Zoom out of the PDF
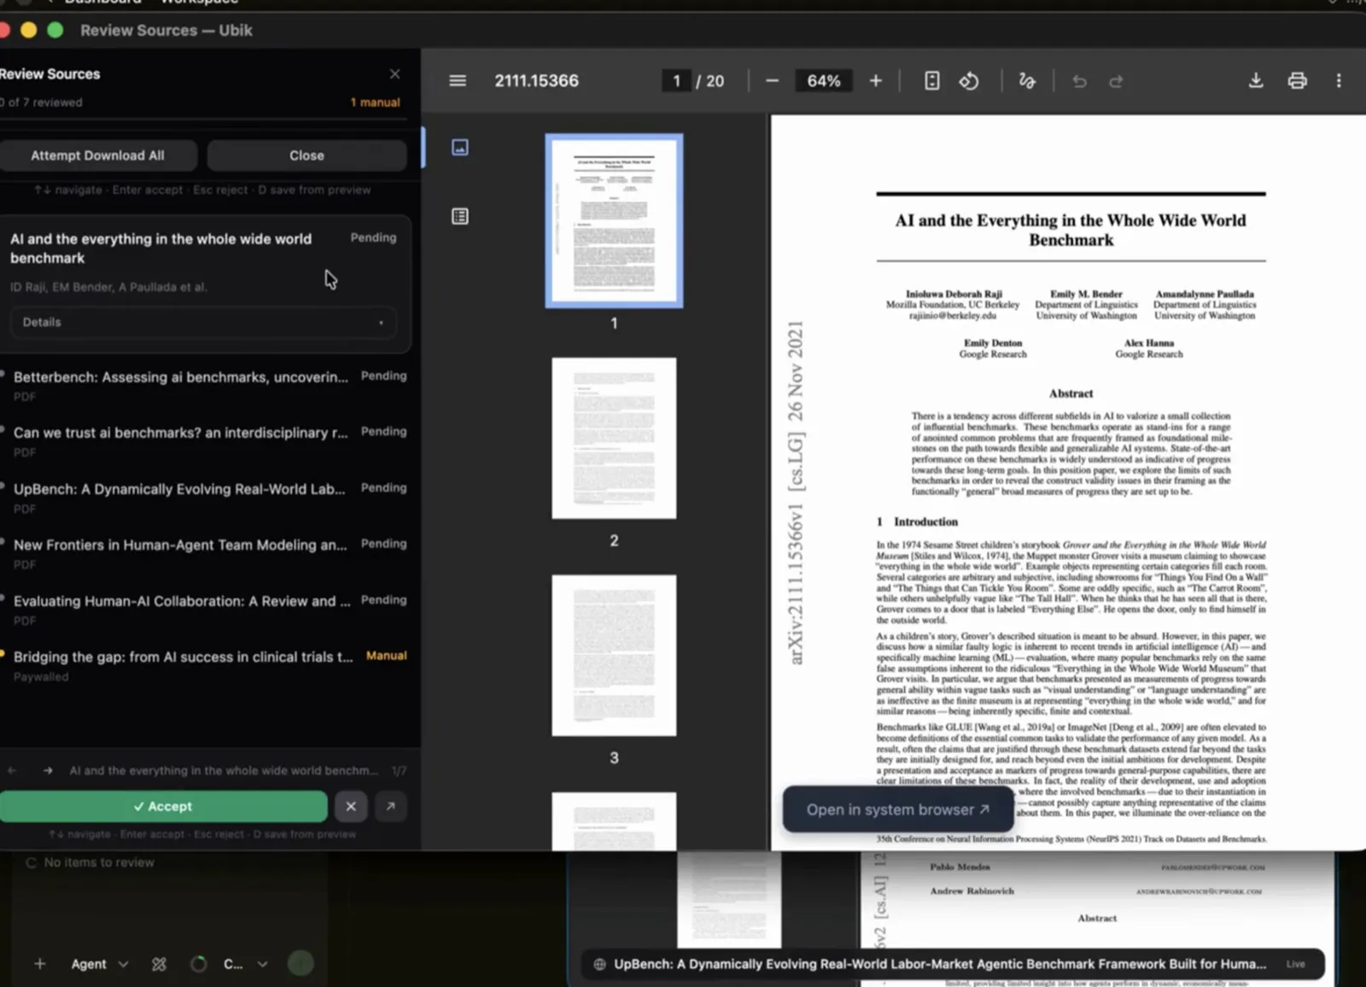 coord(772,80)
